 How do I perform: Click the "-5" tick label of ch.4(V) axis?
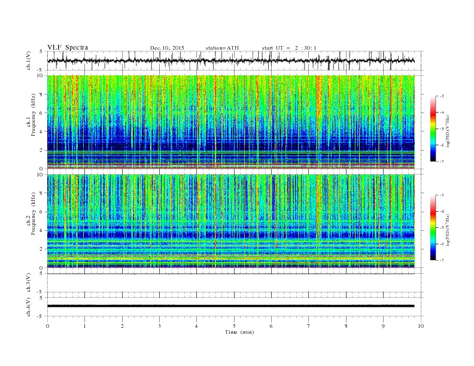(40, 316)
